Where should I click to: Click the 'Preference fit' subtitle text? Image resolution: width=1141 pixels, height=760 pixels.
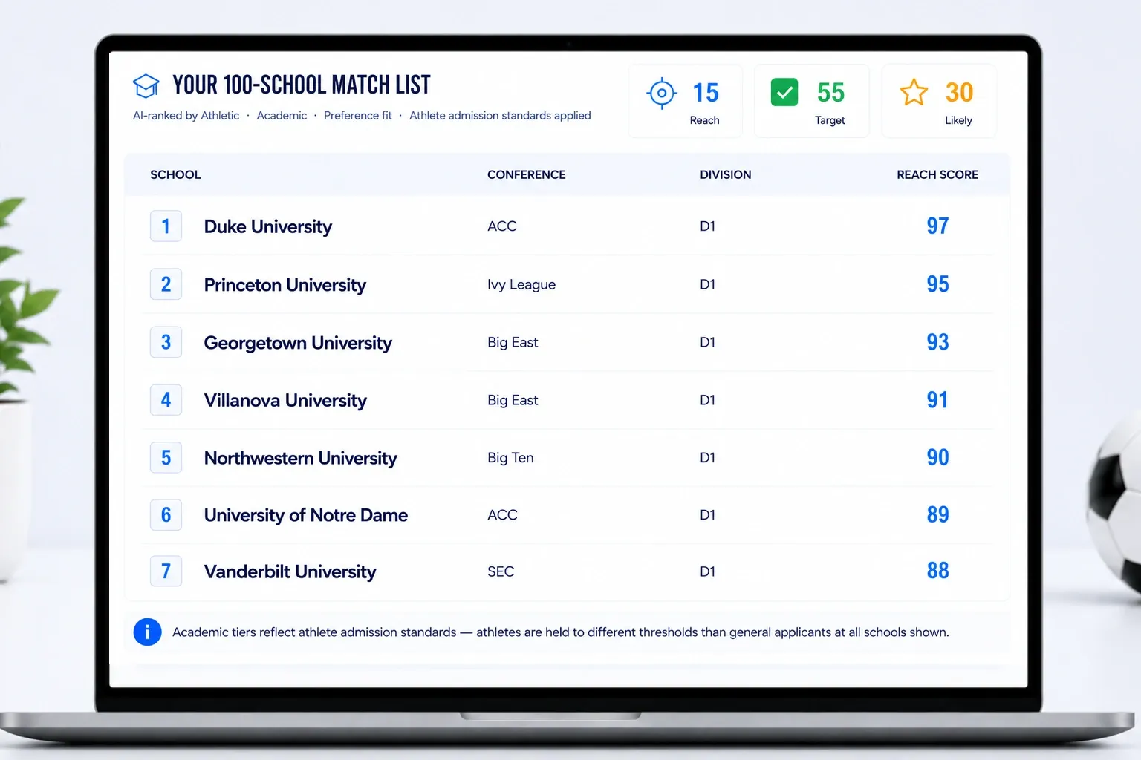pyautogui.click(x=357, y=116)
